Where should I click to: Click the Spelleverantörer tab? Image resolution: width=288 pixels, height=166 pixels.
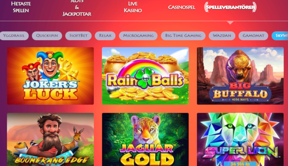click(230, 7)
